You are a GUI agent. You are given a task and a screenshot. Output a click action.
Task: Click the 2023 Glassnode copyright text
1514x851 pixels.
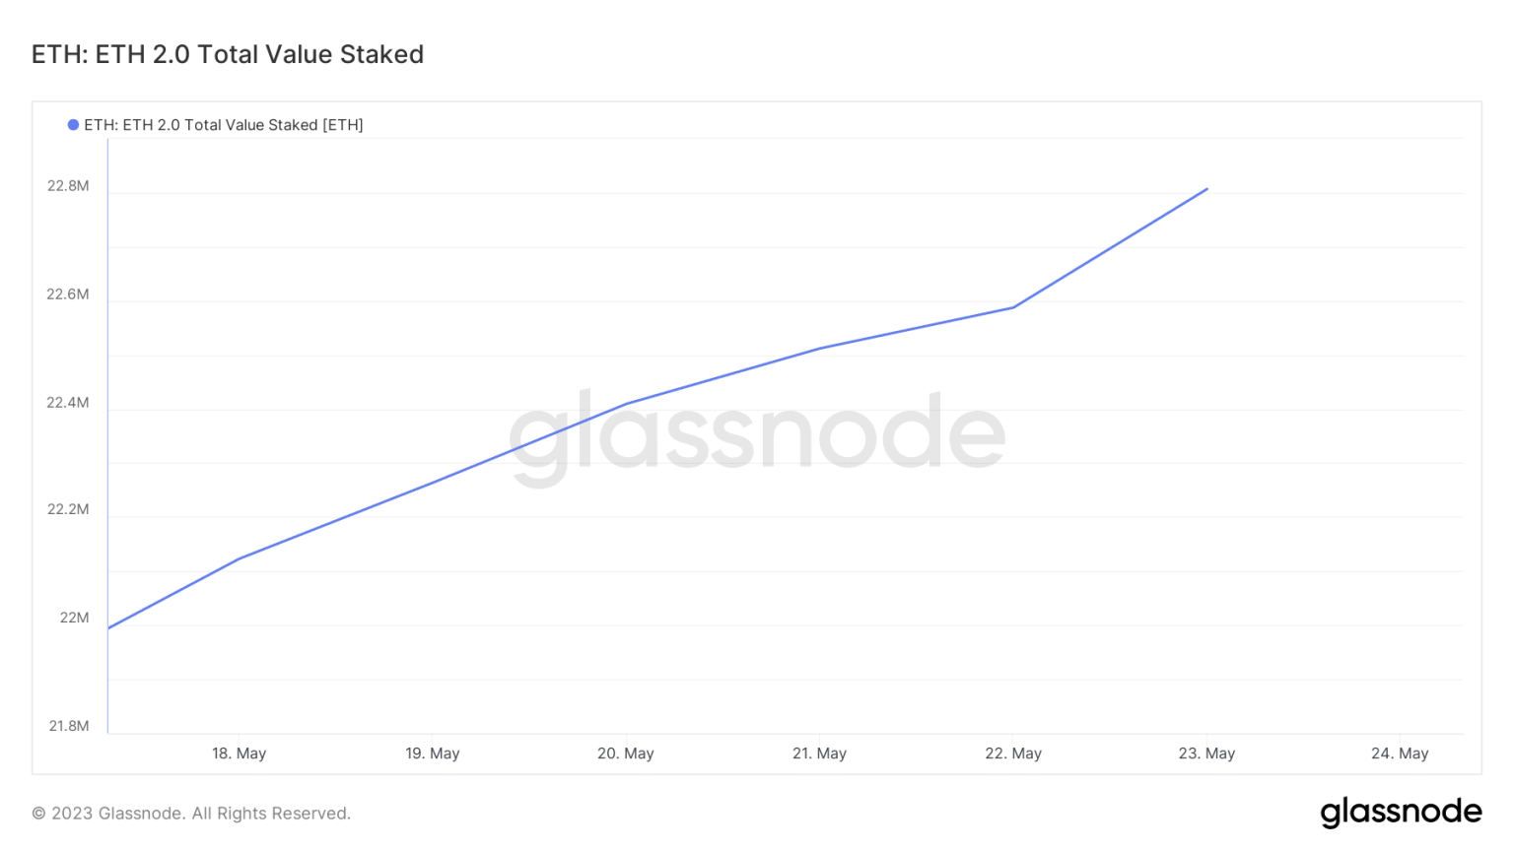click(191, 814)
